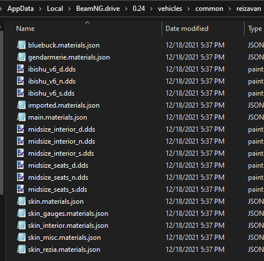264x261 pixels.
Task: Select file skin.materials.json
Action: (x=56, y=201)
